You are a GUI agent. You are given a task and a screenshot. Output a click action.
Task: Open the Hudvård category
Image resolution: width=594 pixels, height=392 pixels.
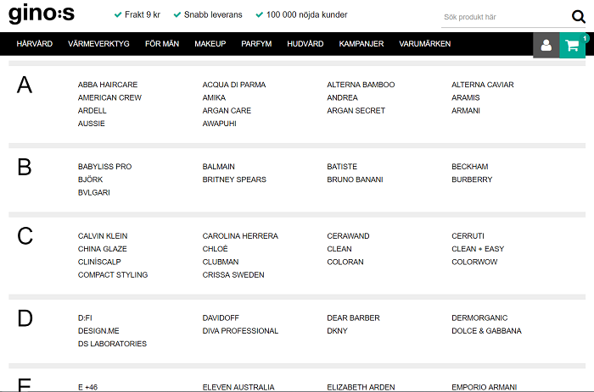tap(305, 44)
